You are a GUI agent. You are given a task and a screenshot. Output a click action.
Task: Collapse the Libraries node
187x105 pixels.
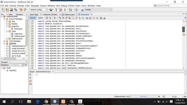[x=4, y=43]
